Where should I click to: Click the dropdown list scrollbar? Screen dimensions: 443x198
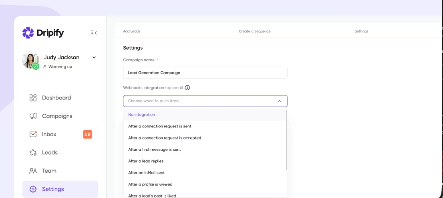[286, 140]
